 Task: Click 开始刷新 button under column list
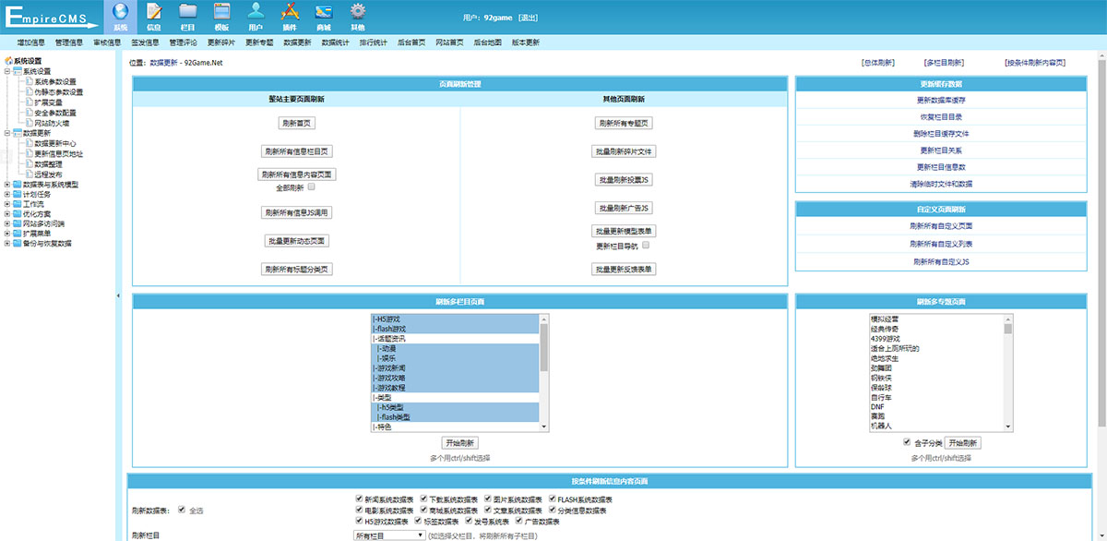(459, 443)
